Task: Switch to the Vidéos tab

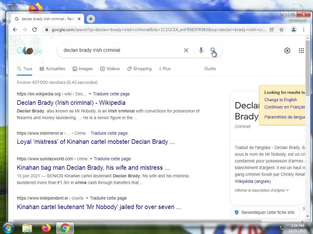Action: pos(110,69)
